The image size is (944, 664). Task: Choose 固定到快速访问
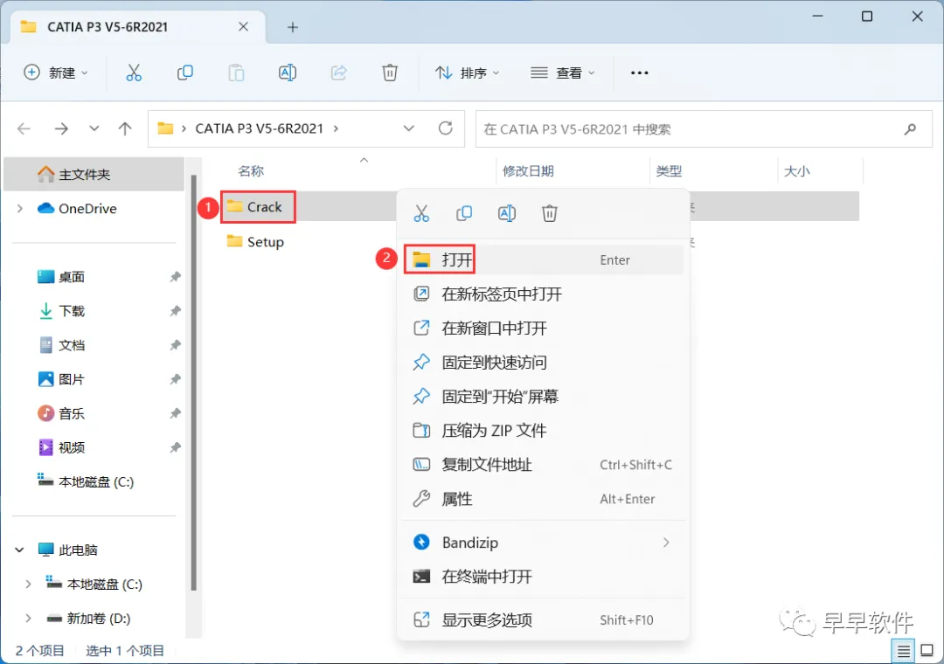point(543,363)
